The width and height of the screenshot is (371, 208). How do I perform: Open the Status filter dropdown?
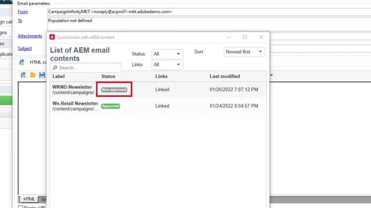click(x=167, y=54)
